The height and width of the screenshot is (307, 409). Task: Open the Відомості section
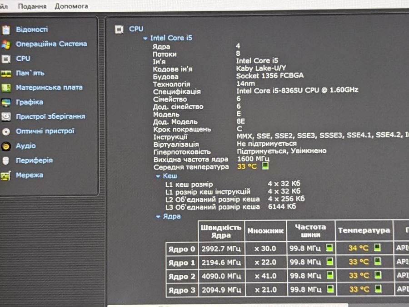click(32, 29)
